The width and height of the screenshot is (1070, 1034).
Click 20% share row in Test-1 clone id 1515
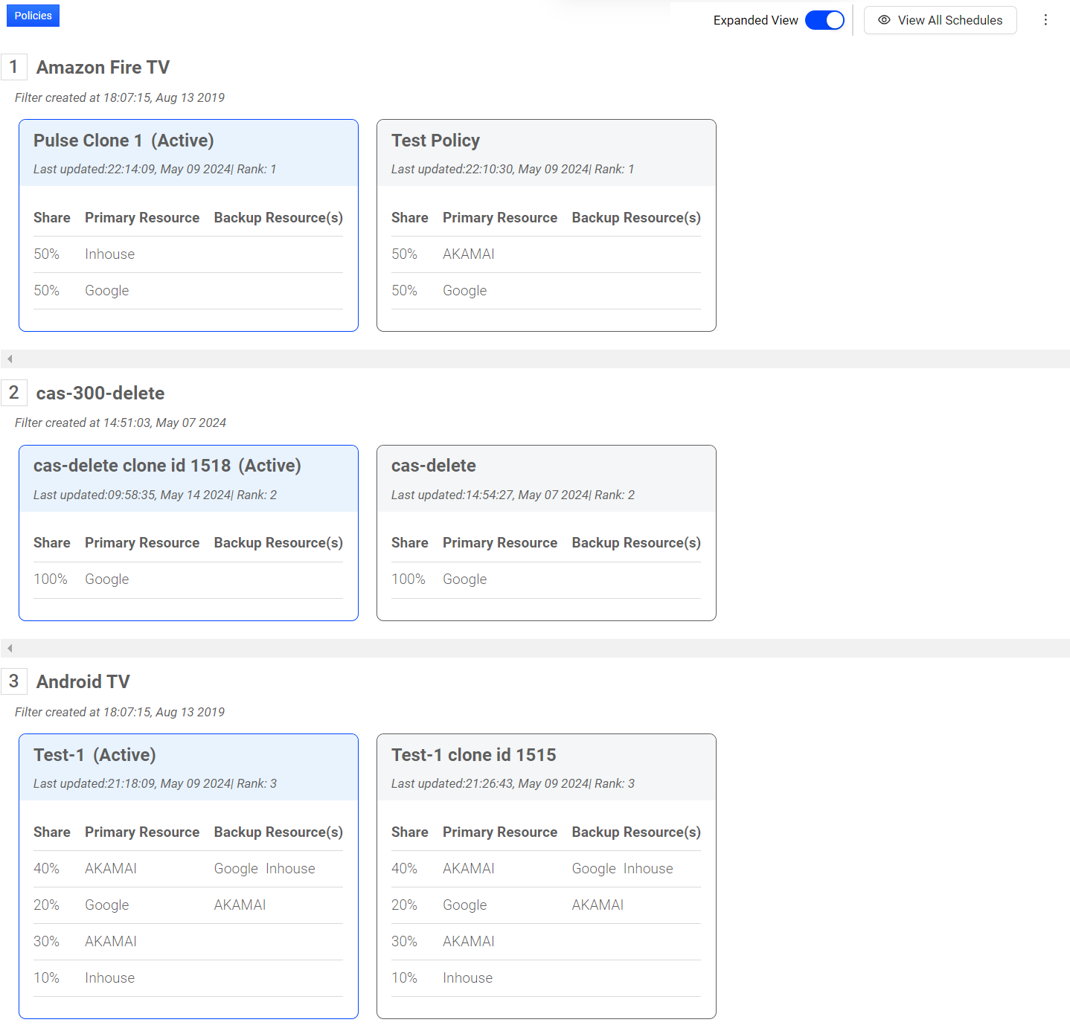click(x=546, y=905)
